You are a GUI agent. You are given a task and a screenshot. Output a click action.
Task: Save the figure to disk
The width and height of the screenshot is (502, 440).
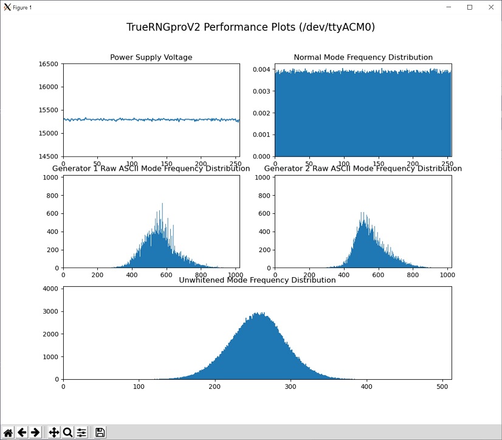[99, 432]
